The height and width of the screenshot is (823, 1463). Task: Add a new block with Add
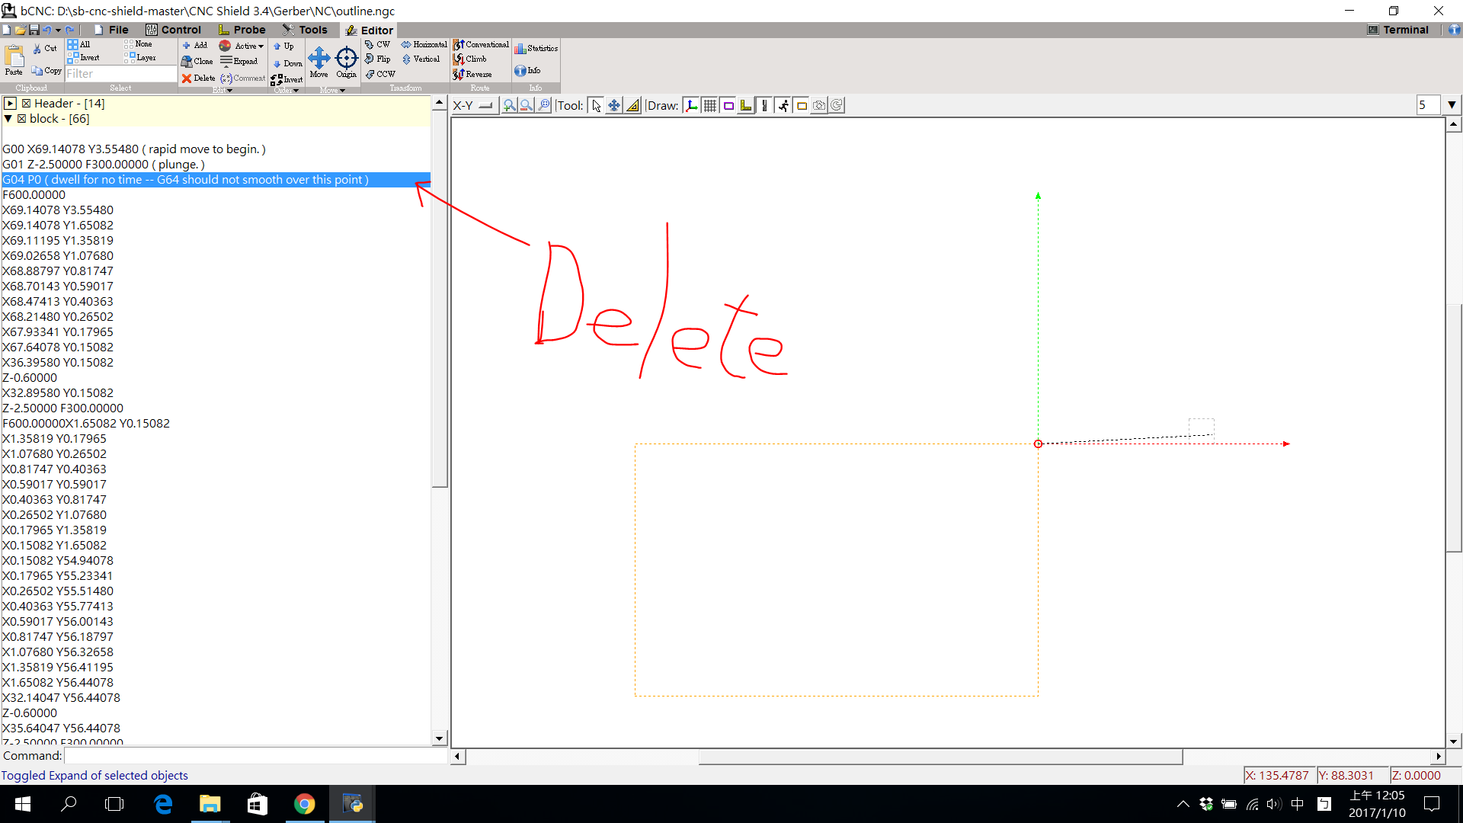coord(195,45)
